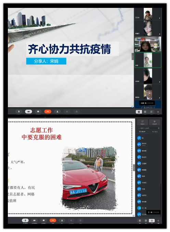
Task: Select the active list layout icon in lower meeting
Action: (x=152, y=221)
